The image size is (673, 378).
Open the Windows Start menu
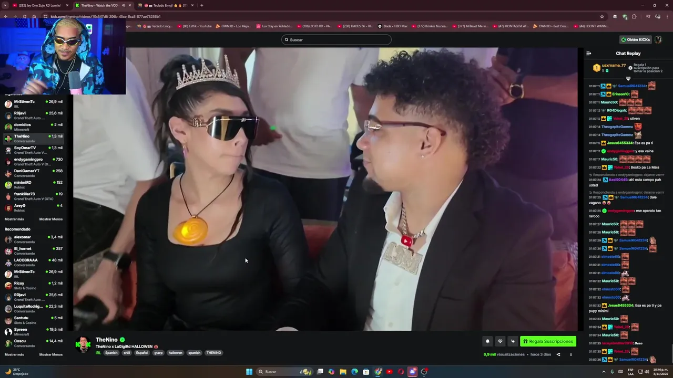(249, 372)
